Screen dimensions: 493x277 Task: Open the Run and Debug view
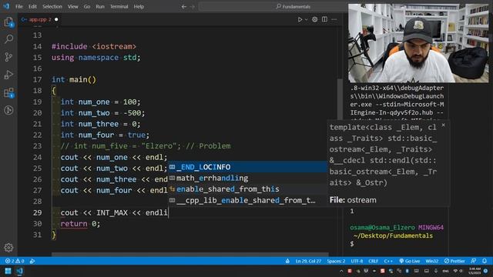[x=8, y=75]
